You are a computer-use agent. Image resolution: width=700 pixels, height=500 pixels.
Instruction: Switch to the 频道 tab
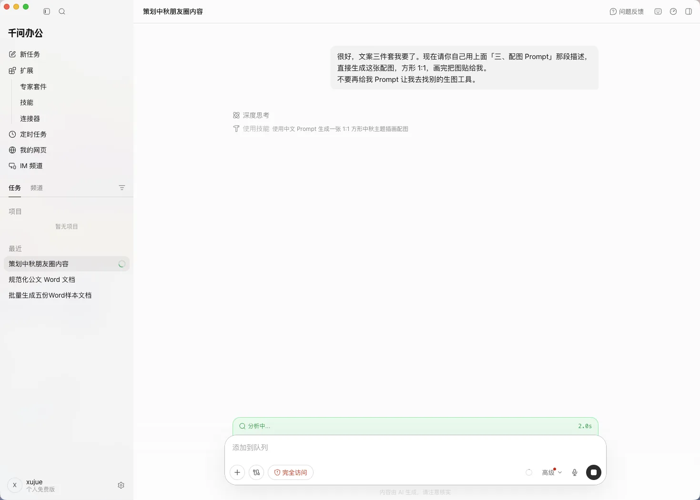[37, 188]
